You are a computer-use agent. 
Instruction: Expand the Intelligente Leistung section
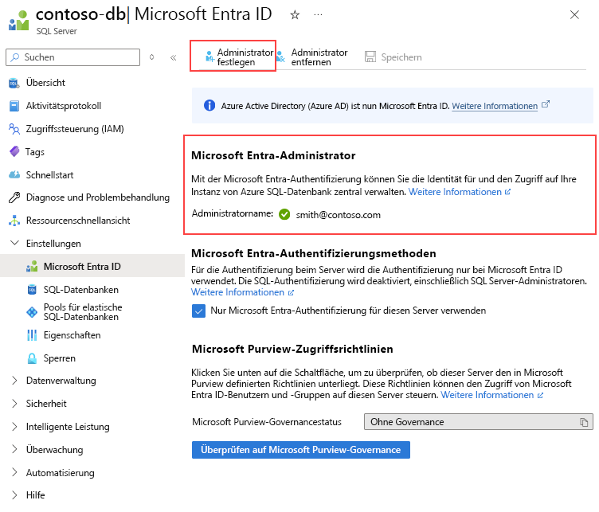[x=14, y=427]
